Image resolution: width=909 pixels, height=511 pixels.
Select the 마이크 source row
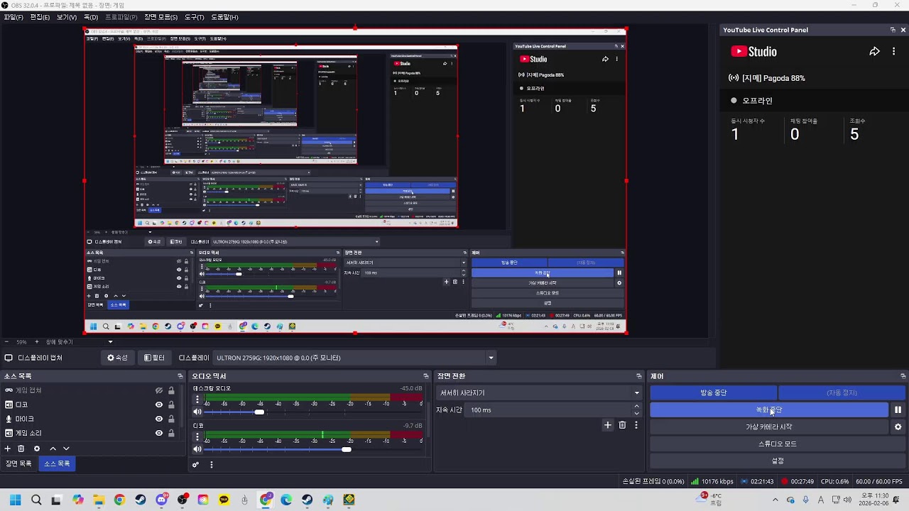point(89,419)
